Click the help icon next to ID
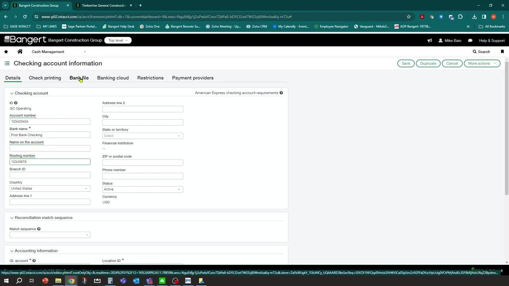The image size is (509, 286). (x=16, y=103)
